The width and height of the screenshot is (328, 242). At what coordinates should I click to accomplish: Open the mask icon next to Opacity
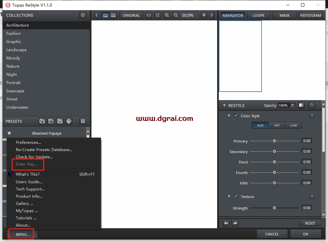[301, 105]
